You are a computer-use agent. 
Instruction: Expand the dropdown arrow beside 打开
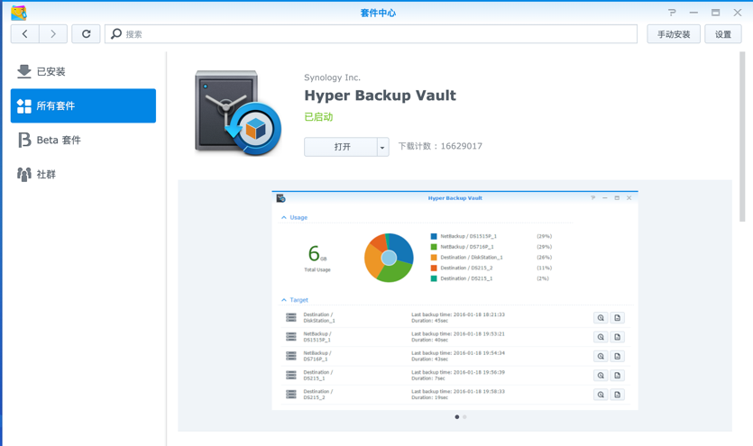pyautogui.click(x=382, y=147)
